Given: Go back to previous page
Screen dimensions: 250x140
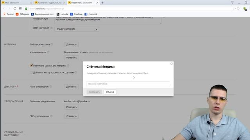Looking at the screenshot, I should (4, 9).
